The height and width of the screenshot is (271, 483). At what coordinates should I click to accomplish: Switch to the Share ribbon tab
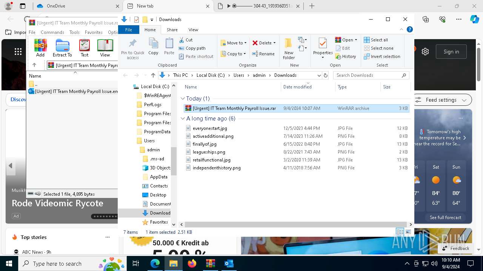tap(172, 30)
